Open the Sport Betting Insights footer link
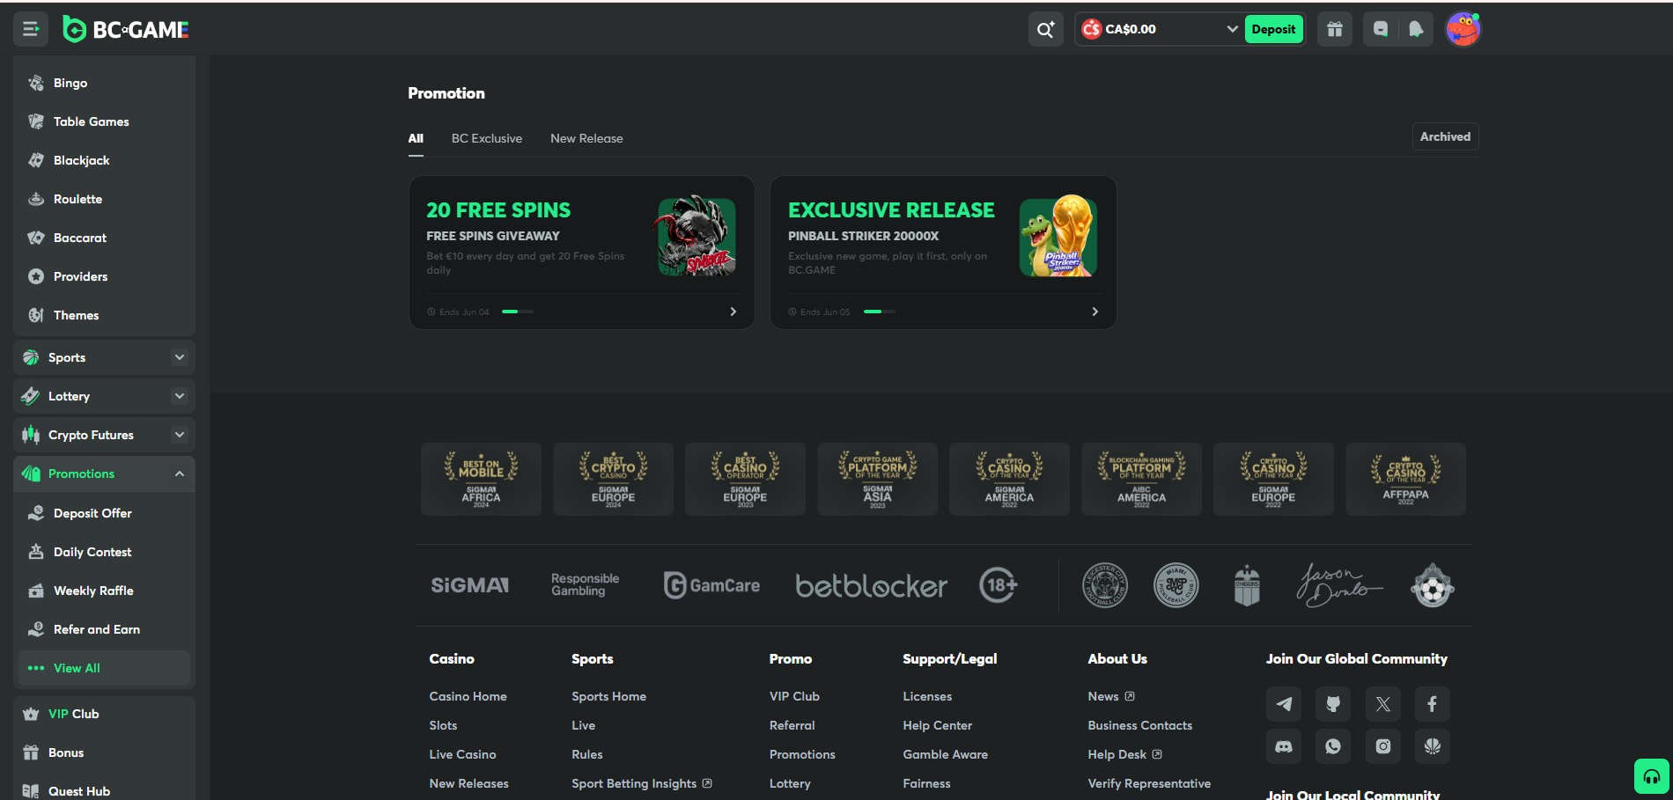The width and height of the screenshot is (1673, 800). pos(641,783)
